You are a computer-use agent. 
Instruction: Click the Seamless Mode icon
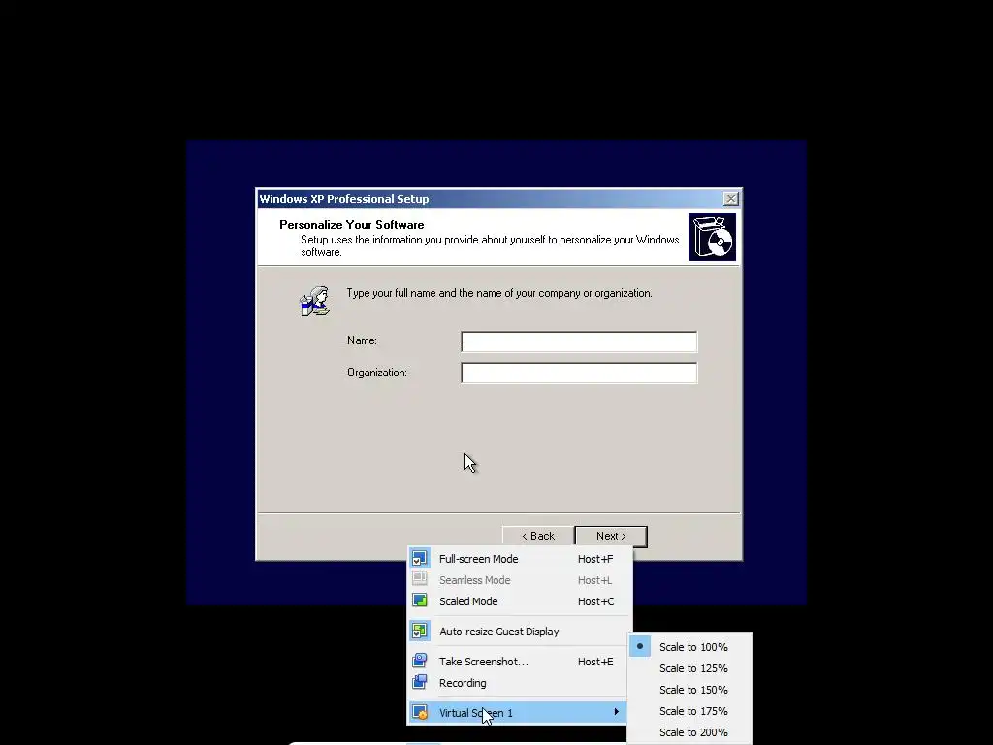click(419, 579)
